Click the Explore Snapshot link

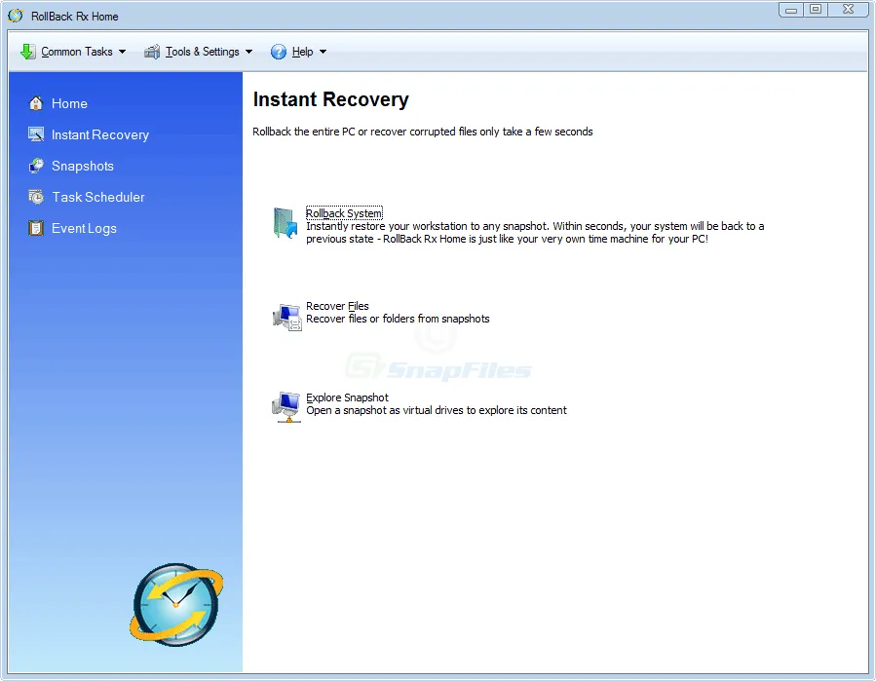pyautogui.click(x=347, y=397)
